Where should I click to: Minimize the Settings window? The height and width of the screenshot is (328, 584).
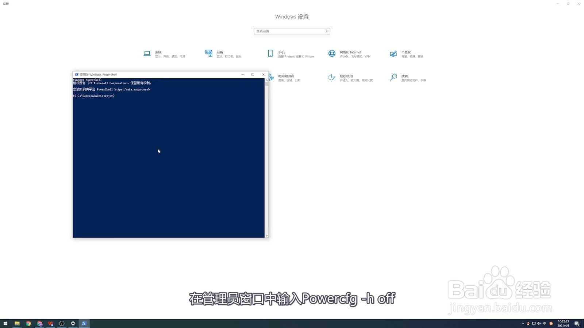[558, 4]
